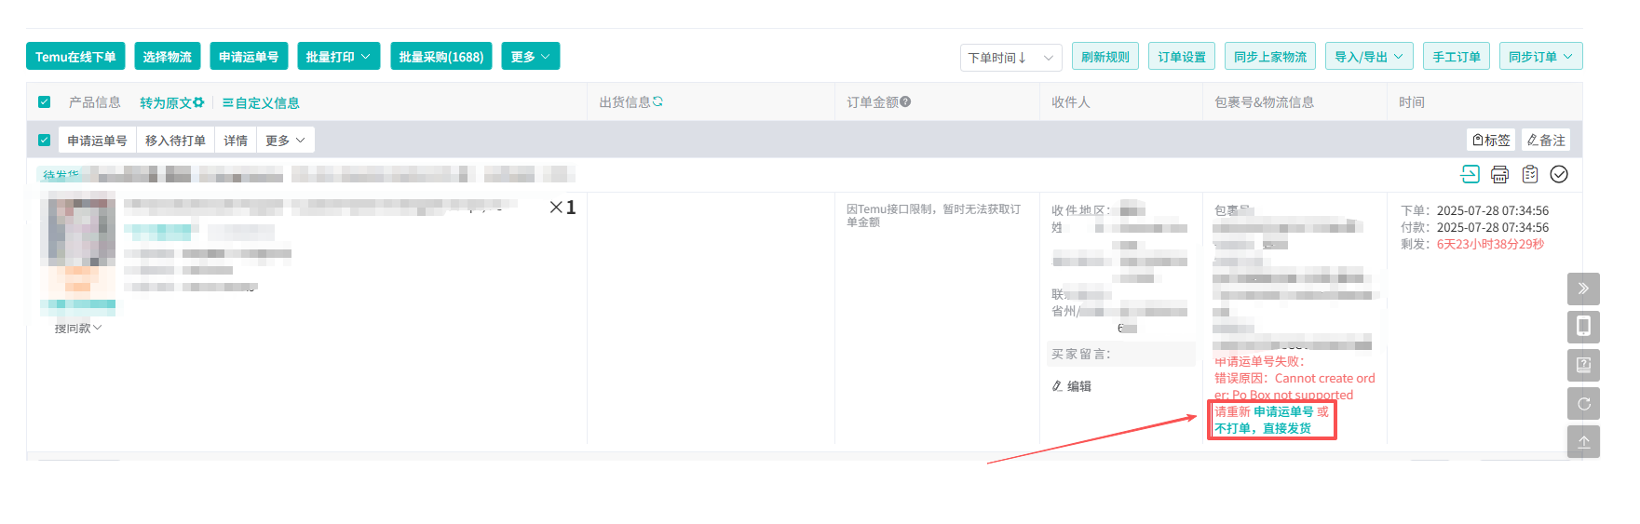Expand the teal 更多 dropdown in top toolbar
1640x524 pixels.
pyautogui.click(x=531, y=57)
